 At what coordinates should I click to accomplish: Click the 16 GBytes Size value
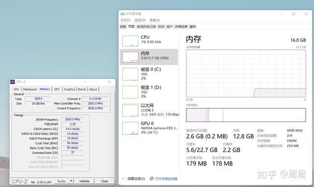(x=38, y=103)
